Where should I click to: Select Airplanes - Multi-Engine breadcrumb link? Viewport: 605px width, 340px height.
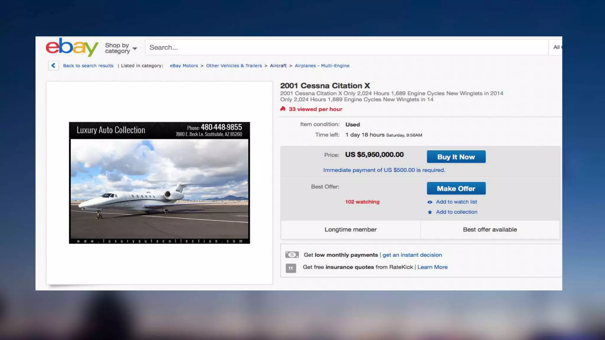[322, 66]
